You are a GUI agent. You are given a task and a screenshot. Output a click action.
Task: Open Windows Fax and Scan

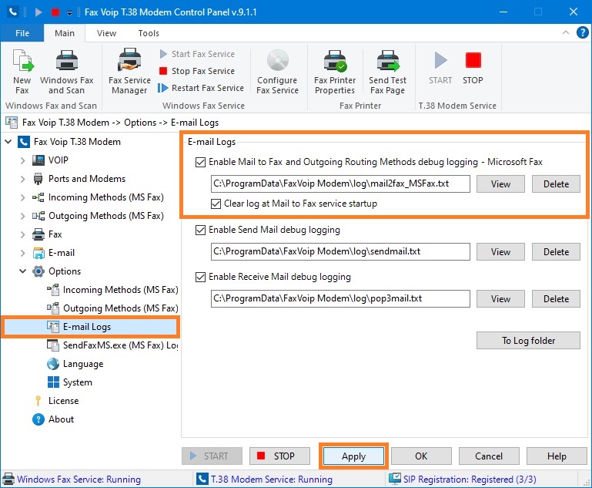[x=67, y=72]
